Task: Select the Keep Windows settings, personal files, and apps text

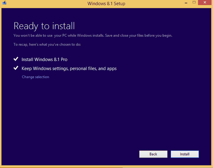Action: [69, 68]
